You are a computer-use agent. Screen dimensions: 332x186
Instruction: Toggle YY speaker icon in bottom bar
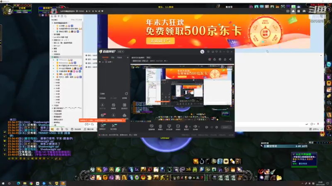[58, 129]
